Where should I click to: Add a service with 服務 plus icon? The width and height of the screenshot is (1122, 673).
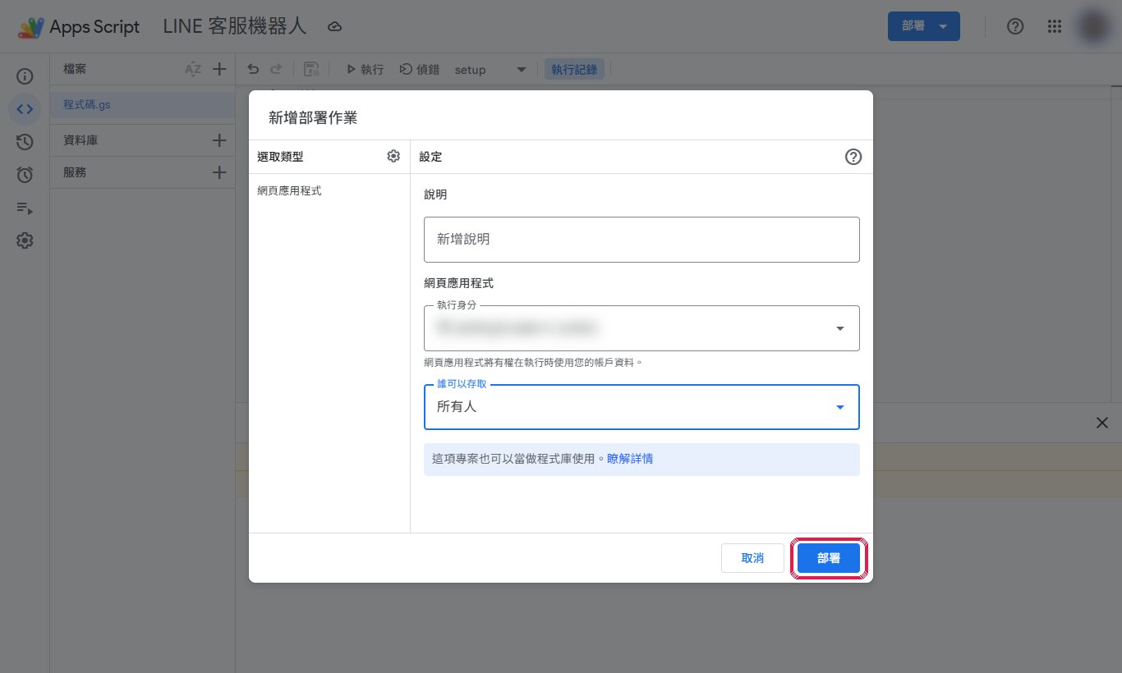pyautogui.click(x=219, y=172)
